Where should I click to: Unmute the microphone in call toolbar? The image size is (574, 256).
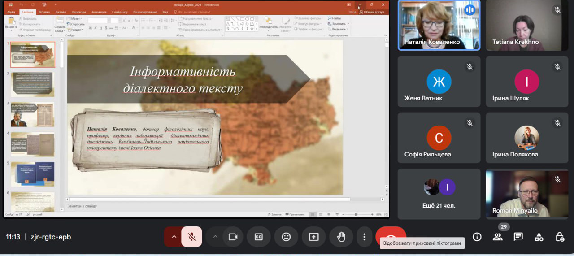(x=191, y=237)
